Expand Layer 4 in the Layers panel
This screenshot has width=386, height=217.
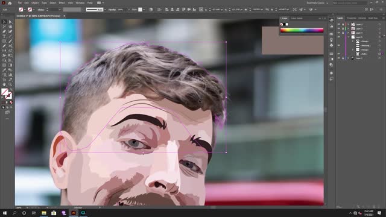point(349,33)
